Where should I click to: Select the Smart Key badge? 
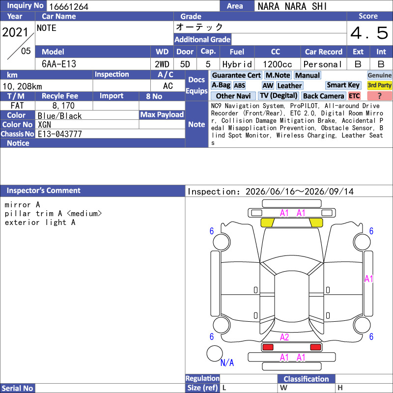point(343,85)
